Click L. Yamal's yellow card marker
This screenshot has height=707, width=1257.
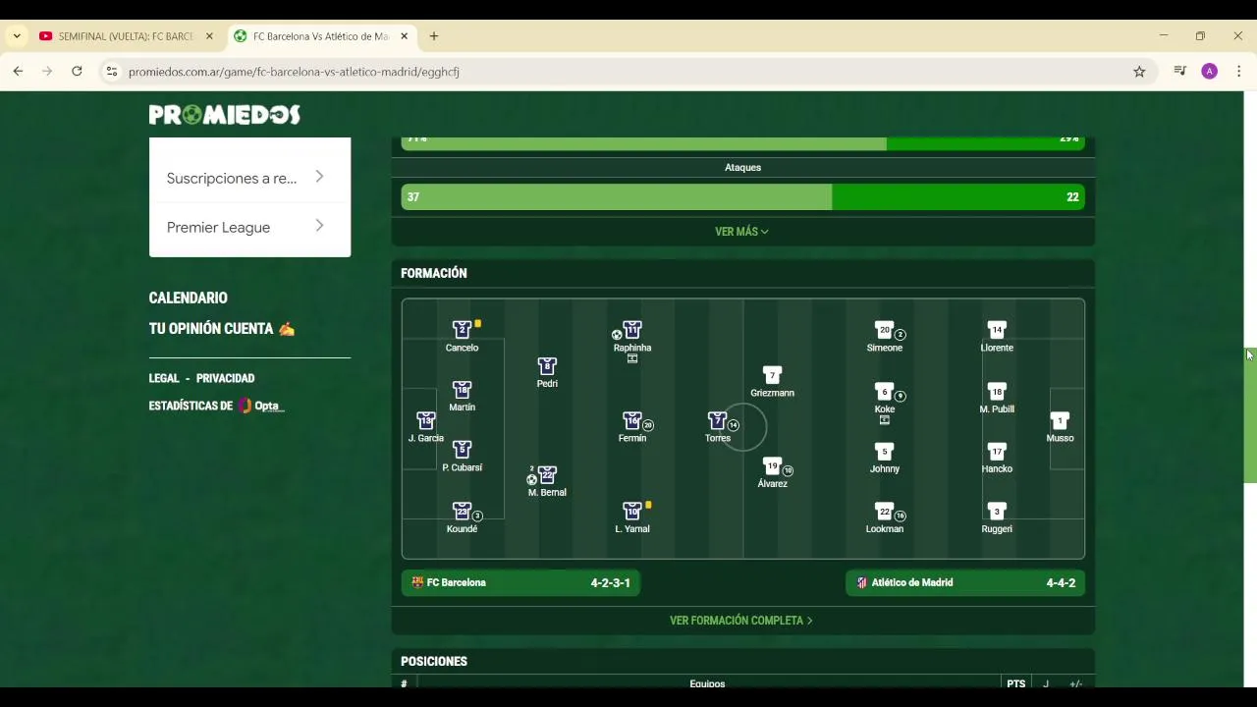tap(649, 505)
